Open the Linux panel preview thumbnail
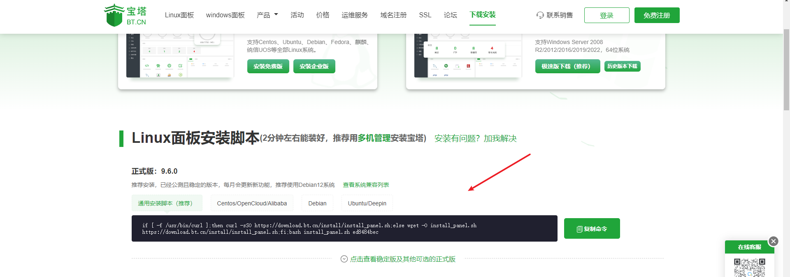Image resolution: width=790 pixels, height=277 pixels. 180,56
